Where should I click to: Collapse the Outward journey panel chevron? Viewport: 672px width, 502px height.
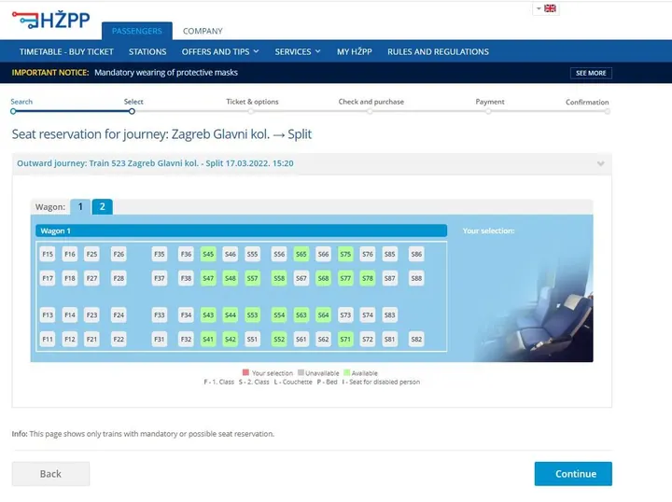point(601,163)
